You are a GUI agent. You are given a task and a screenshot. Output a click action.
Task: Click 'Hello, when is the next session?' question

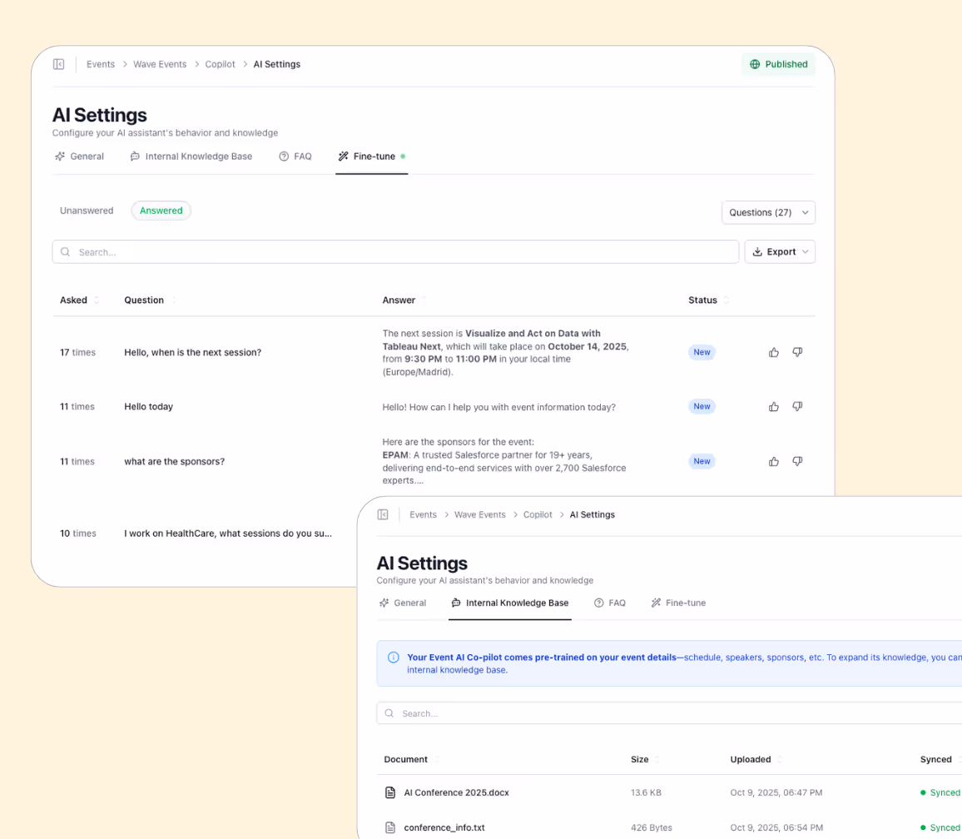click(x=192, y=352)
